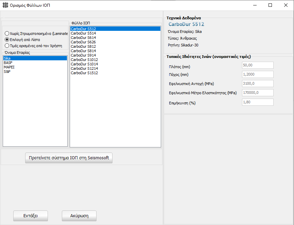Click the Επιμήκυνση (%) value field
This screenshot has width=294, height=225.
258,102
